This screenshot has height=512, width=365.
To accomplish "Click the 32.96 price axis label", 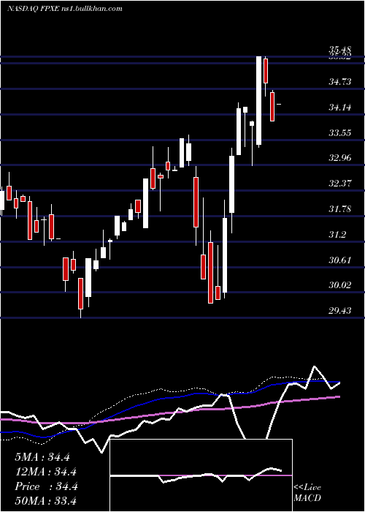I will tap(340, 158).
